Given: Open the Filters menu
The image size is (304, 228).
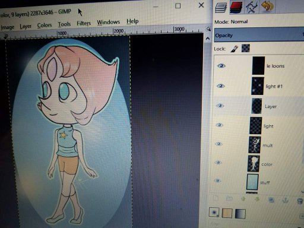Looking at the screenshot, I should (x=84, y=23).
